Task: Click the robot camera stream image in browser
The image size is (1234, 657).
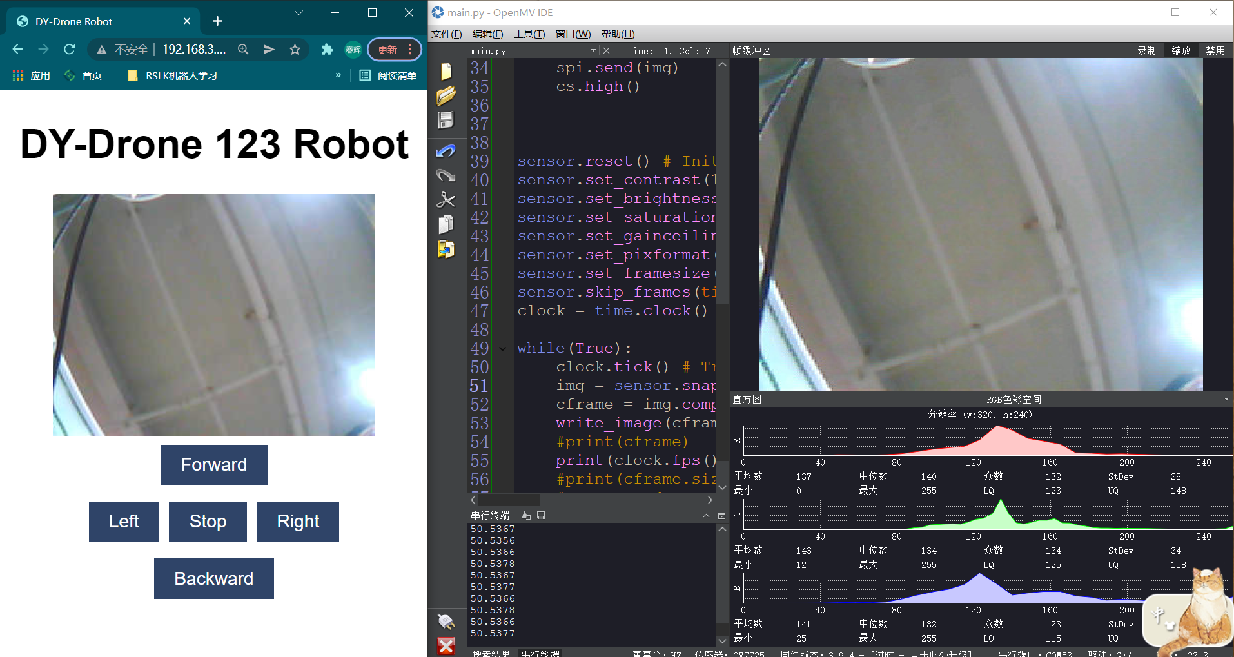Action: (x=214, y=315)
